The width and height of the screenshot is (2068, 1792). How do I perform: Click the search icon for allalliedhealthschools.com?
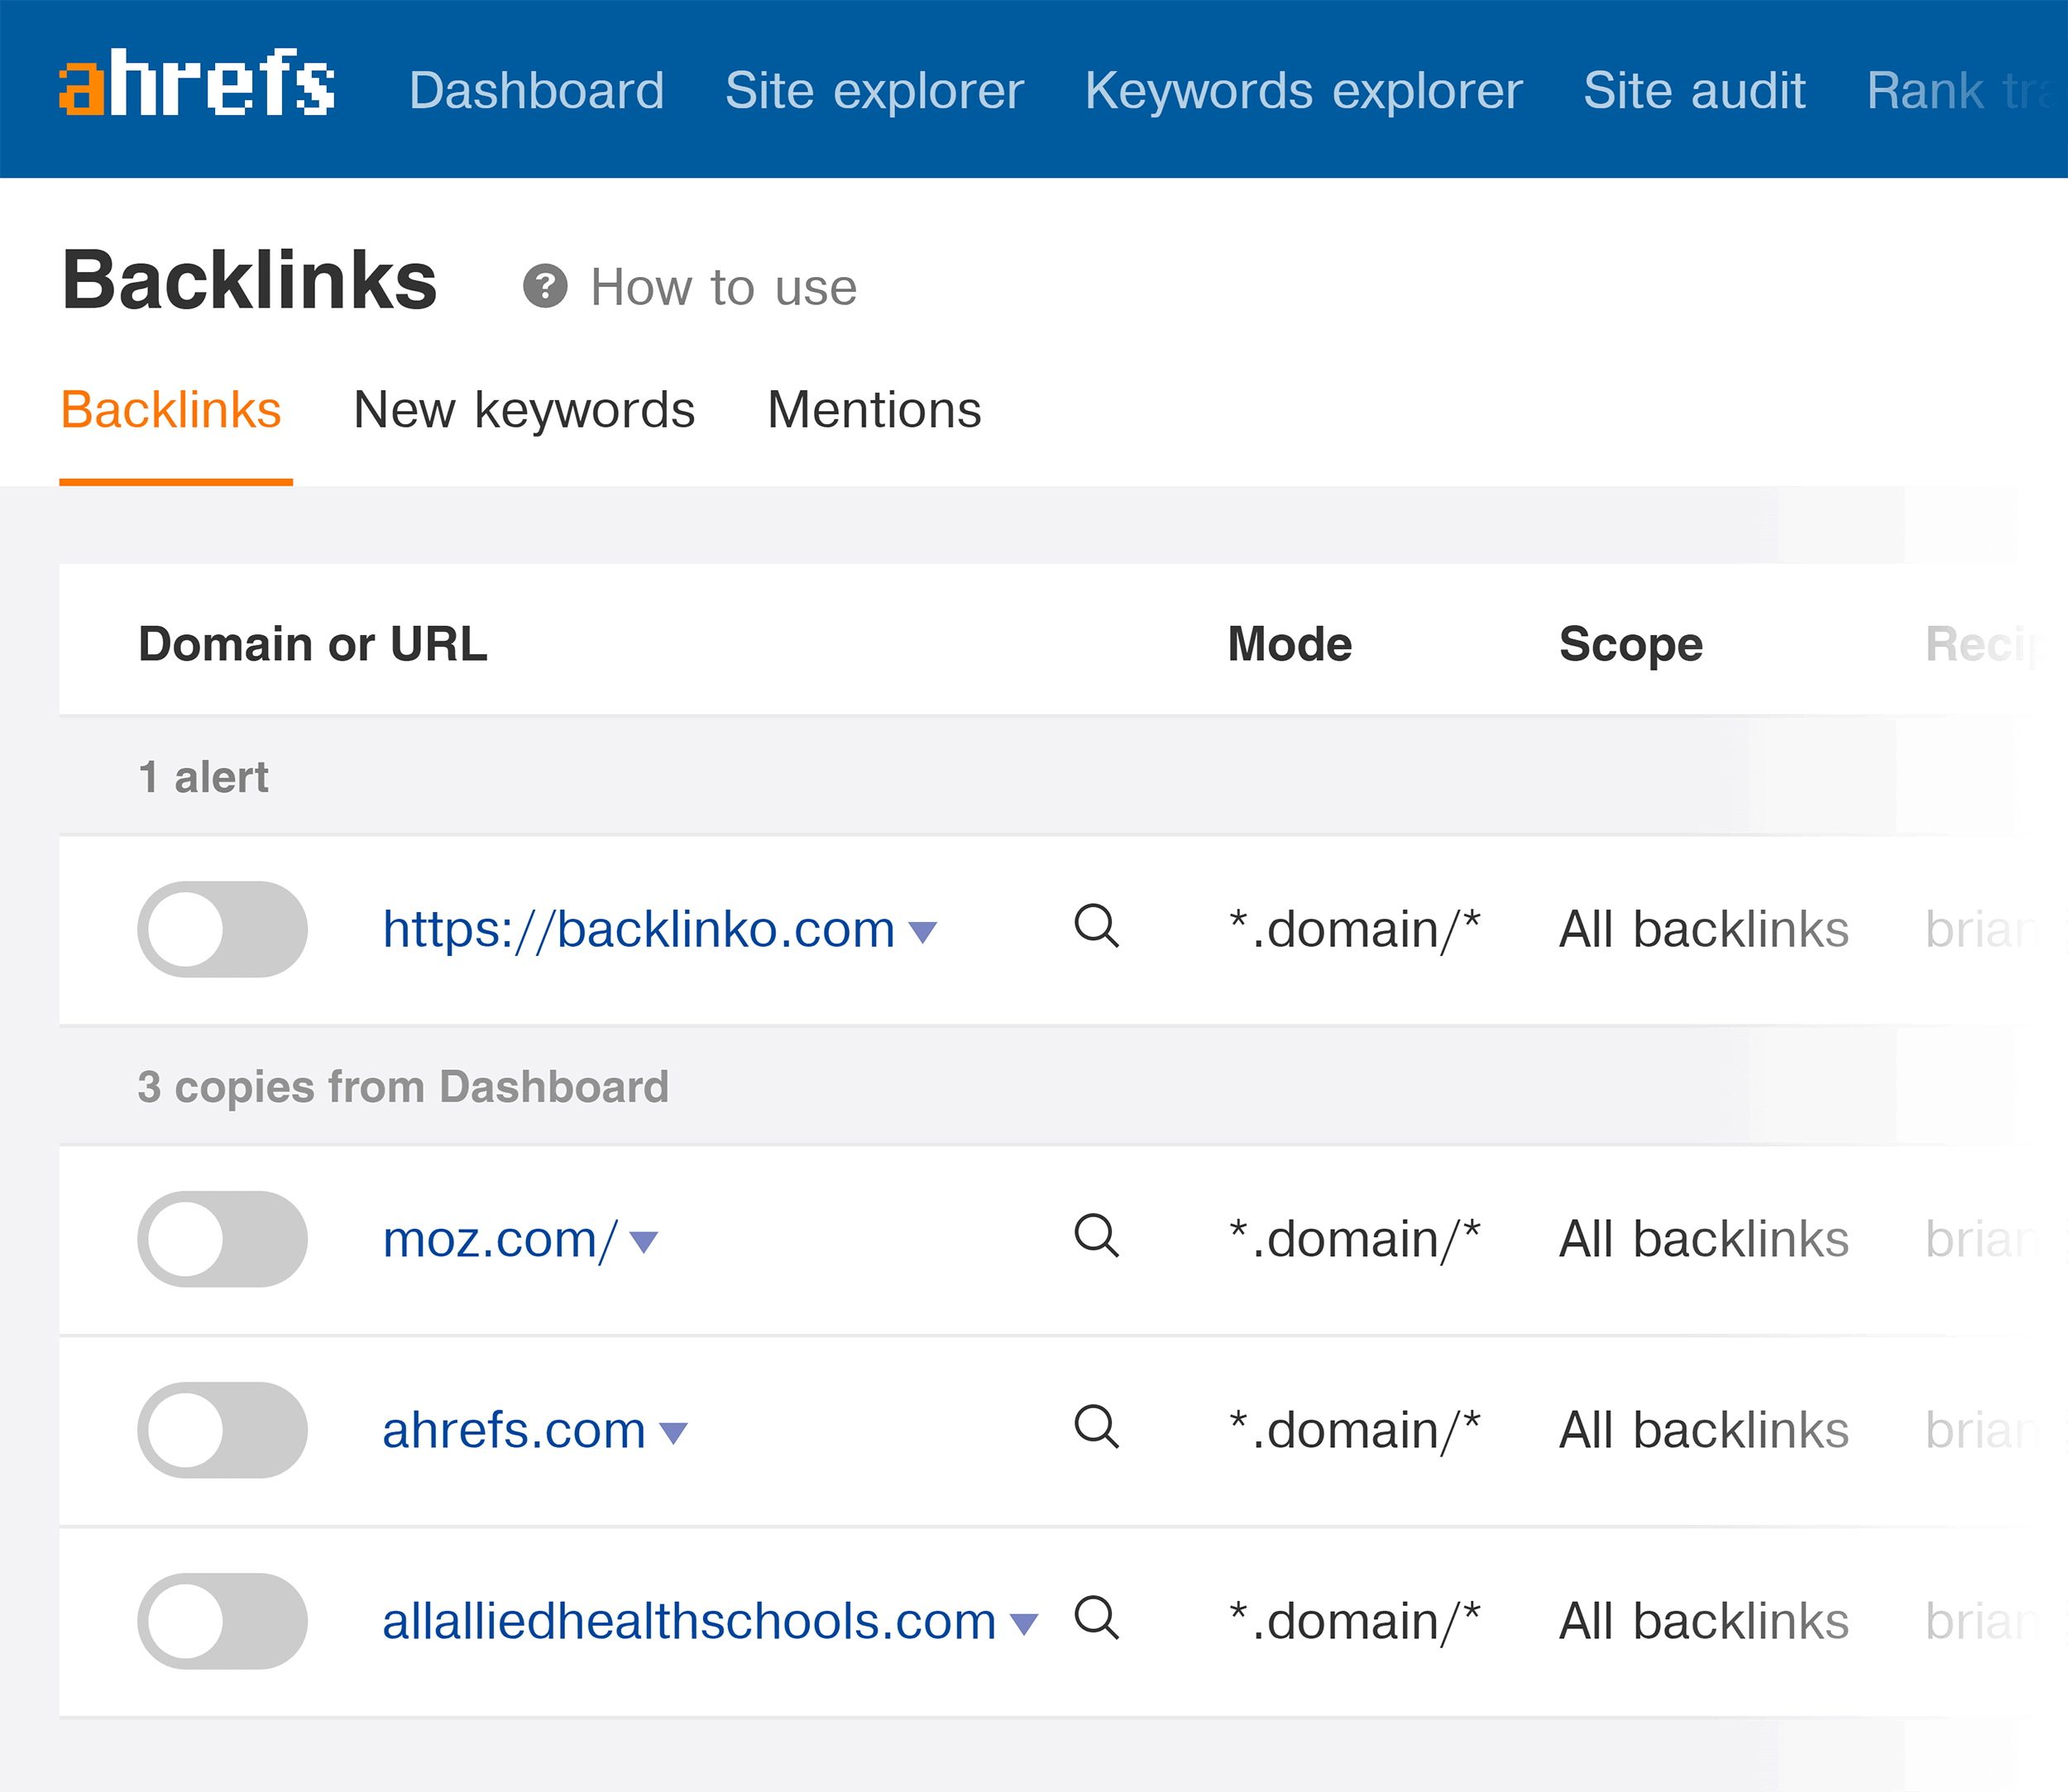click(x=1097, y=1618)
